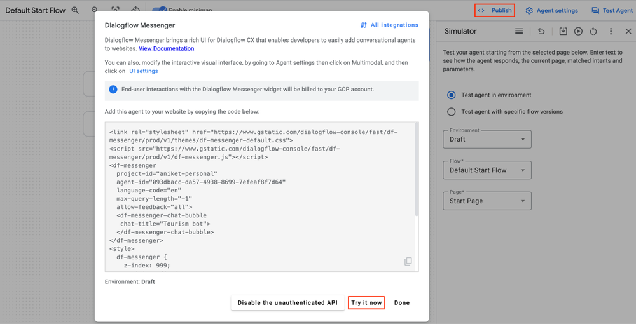Click the Agent settings gear icon
Image resolution: width=636 pixels, height=324 pixels.
pos(529,11)
